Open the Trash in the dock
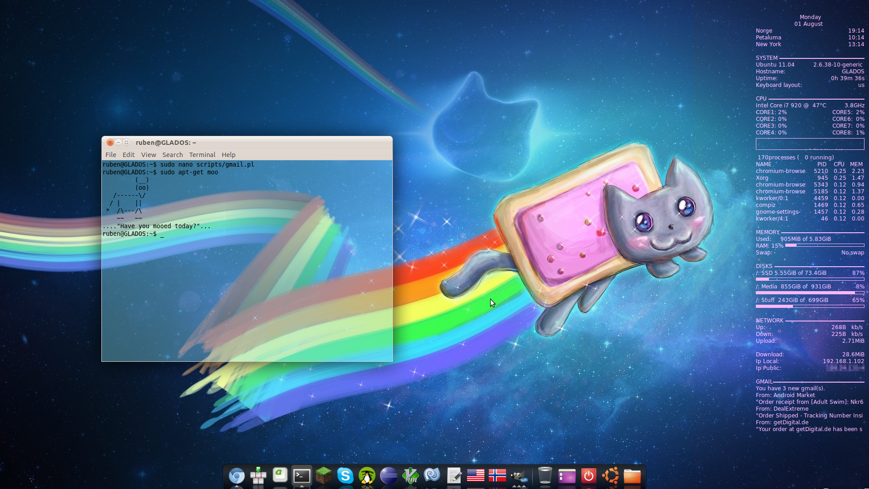Viewport: 869px width, 489px height. [x=545, y=476]
